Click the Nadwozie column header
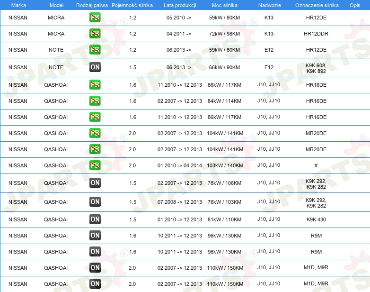 pyautogui.click(x=270, y=5)
